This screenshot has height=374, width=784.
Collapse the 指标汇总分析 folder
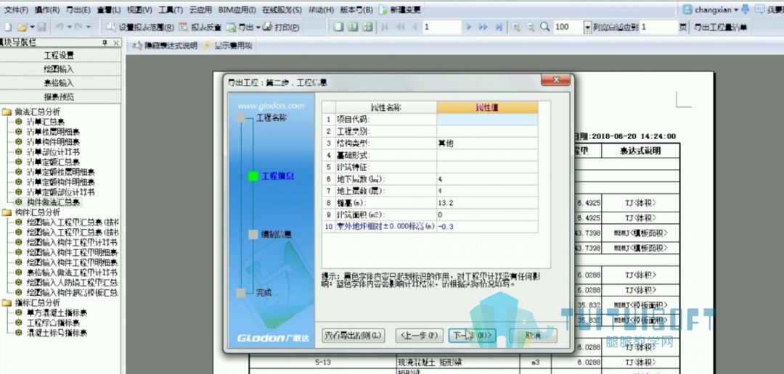[7, 302]
